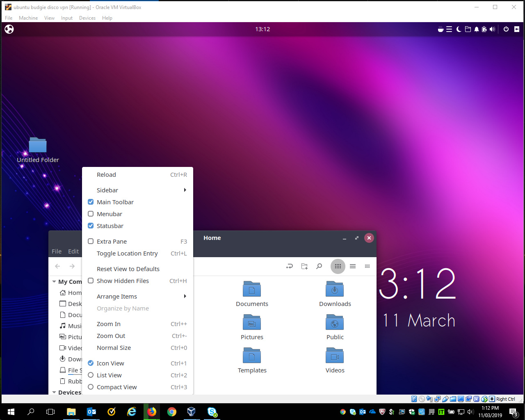
Task: Select the List View radio option
Action: 109,375
